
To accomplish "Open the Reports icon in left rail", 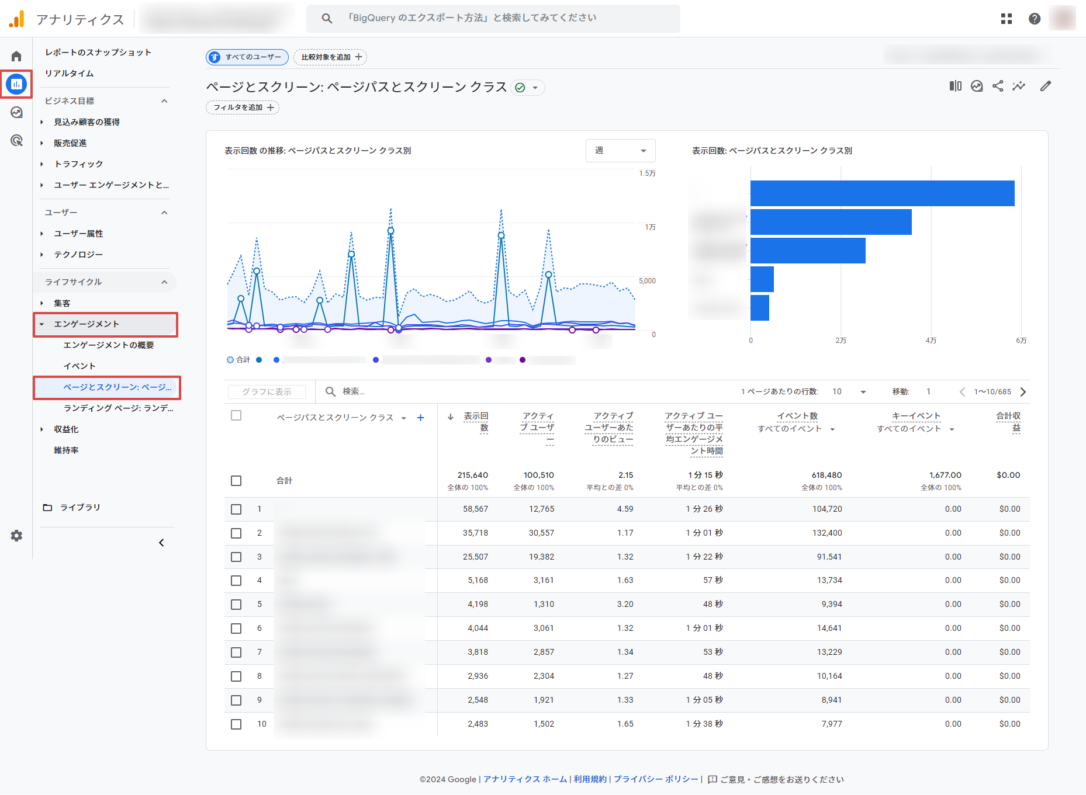I will (x=16, y=84).
